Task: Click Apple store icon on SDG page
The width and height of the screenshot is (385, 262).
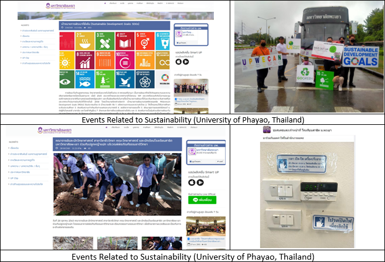Action: [179, 62]
